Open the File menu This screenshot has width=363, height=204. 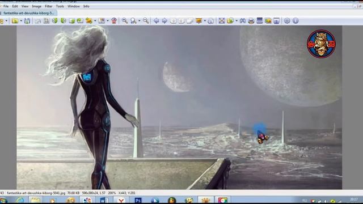6,6
